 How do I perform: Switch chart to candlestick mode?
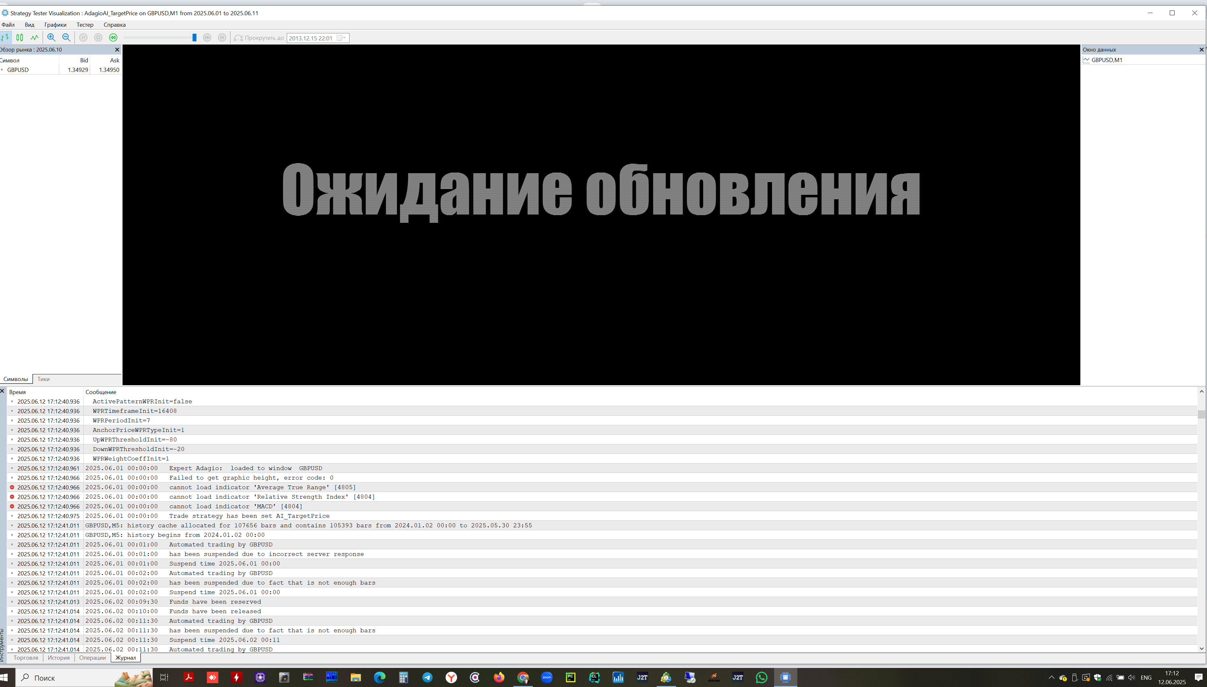click(20, 38)
